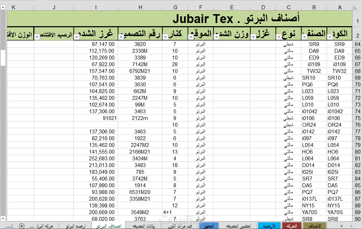Open filter dropdown for وزن الشد column
The image size is (362, 229).
coord(216,37)
